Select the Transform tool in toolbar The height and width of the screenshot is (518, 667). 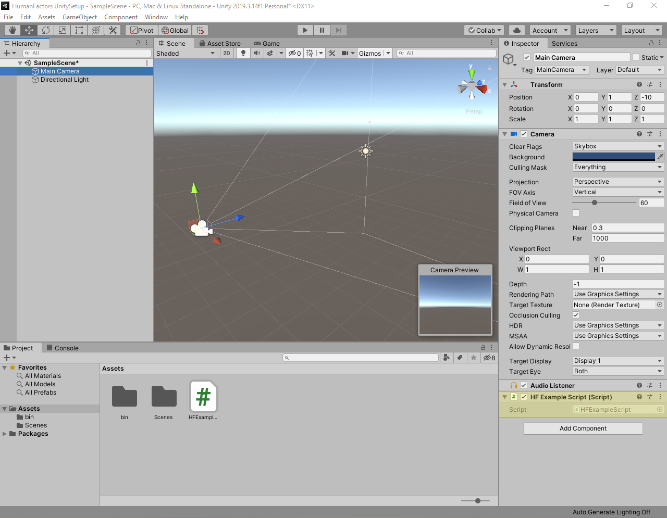(96, 30)
